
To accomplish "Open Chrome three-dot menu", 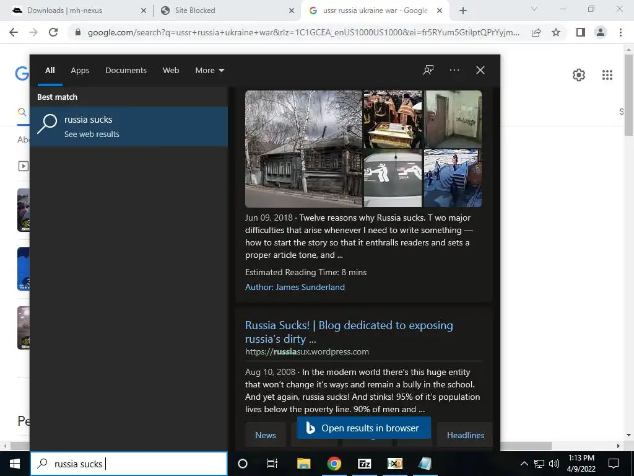I will [620, 32].
